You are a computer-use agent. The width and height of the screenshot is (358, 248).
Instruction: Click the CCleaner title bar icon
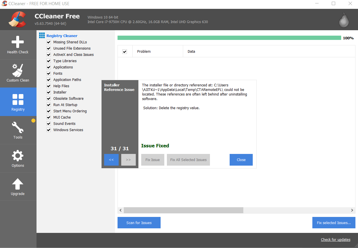point(5,4)
